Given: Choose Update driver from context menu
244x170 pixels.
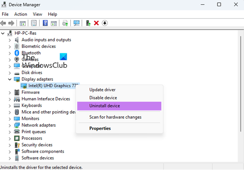Looking at the screenshot, I should pos(119,90).
